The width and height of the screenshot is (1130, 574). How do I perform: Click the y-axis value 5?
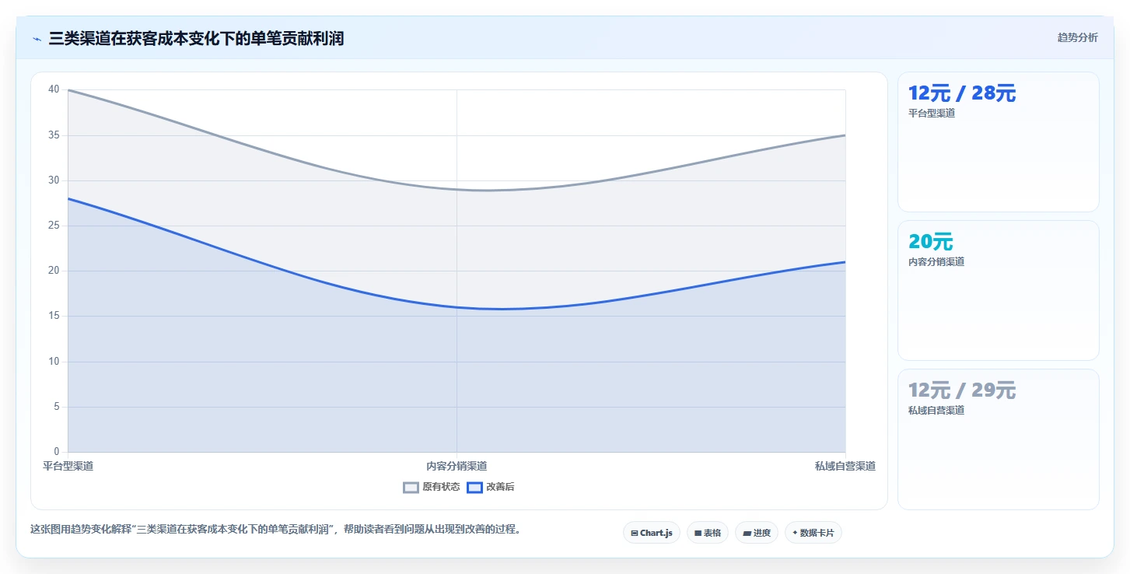(56, 407)
